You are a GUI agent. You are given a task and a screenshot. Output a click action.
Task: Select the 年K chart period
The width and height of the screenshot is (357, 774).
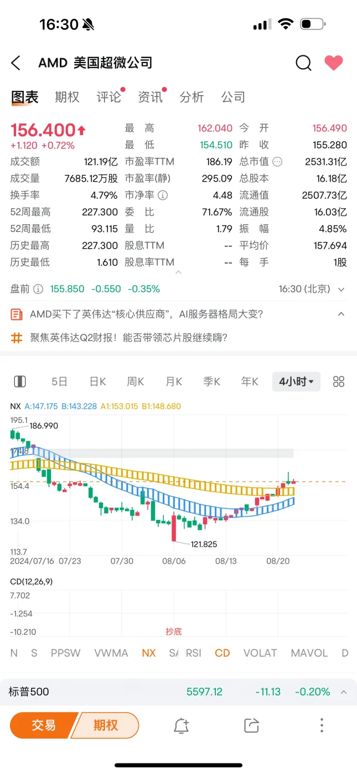point(250,381)
